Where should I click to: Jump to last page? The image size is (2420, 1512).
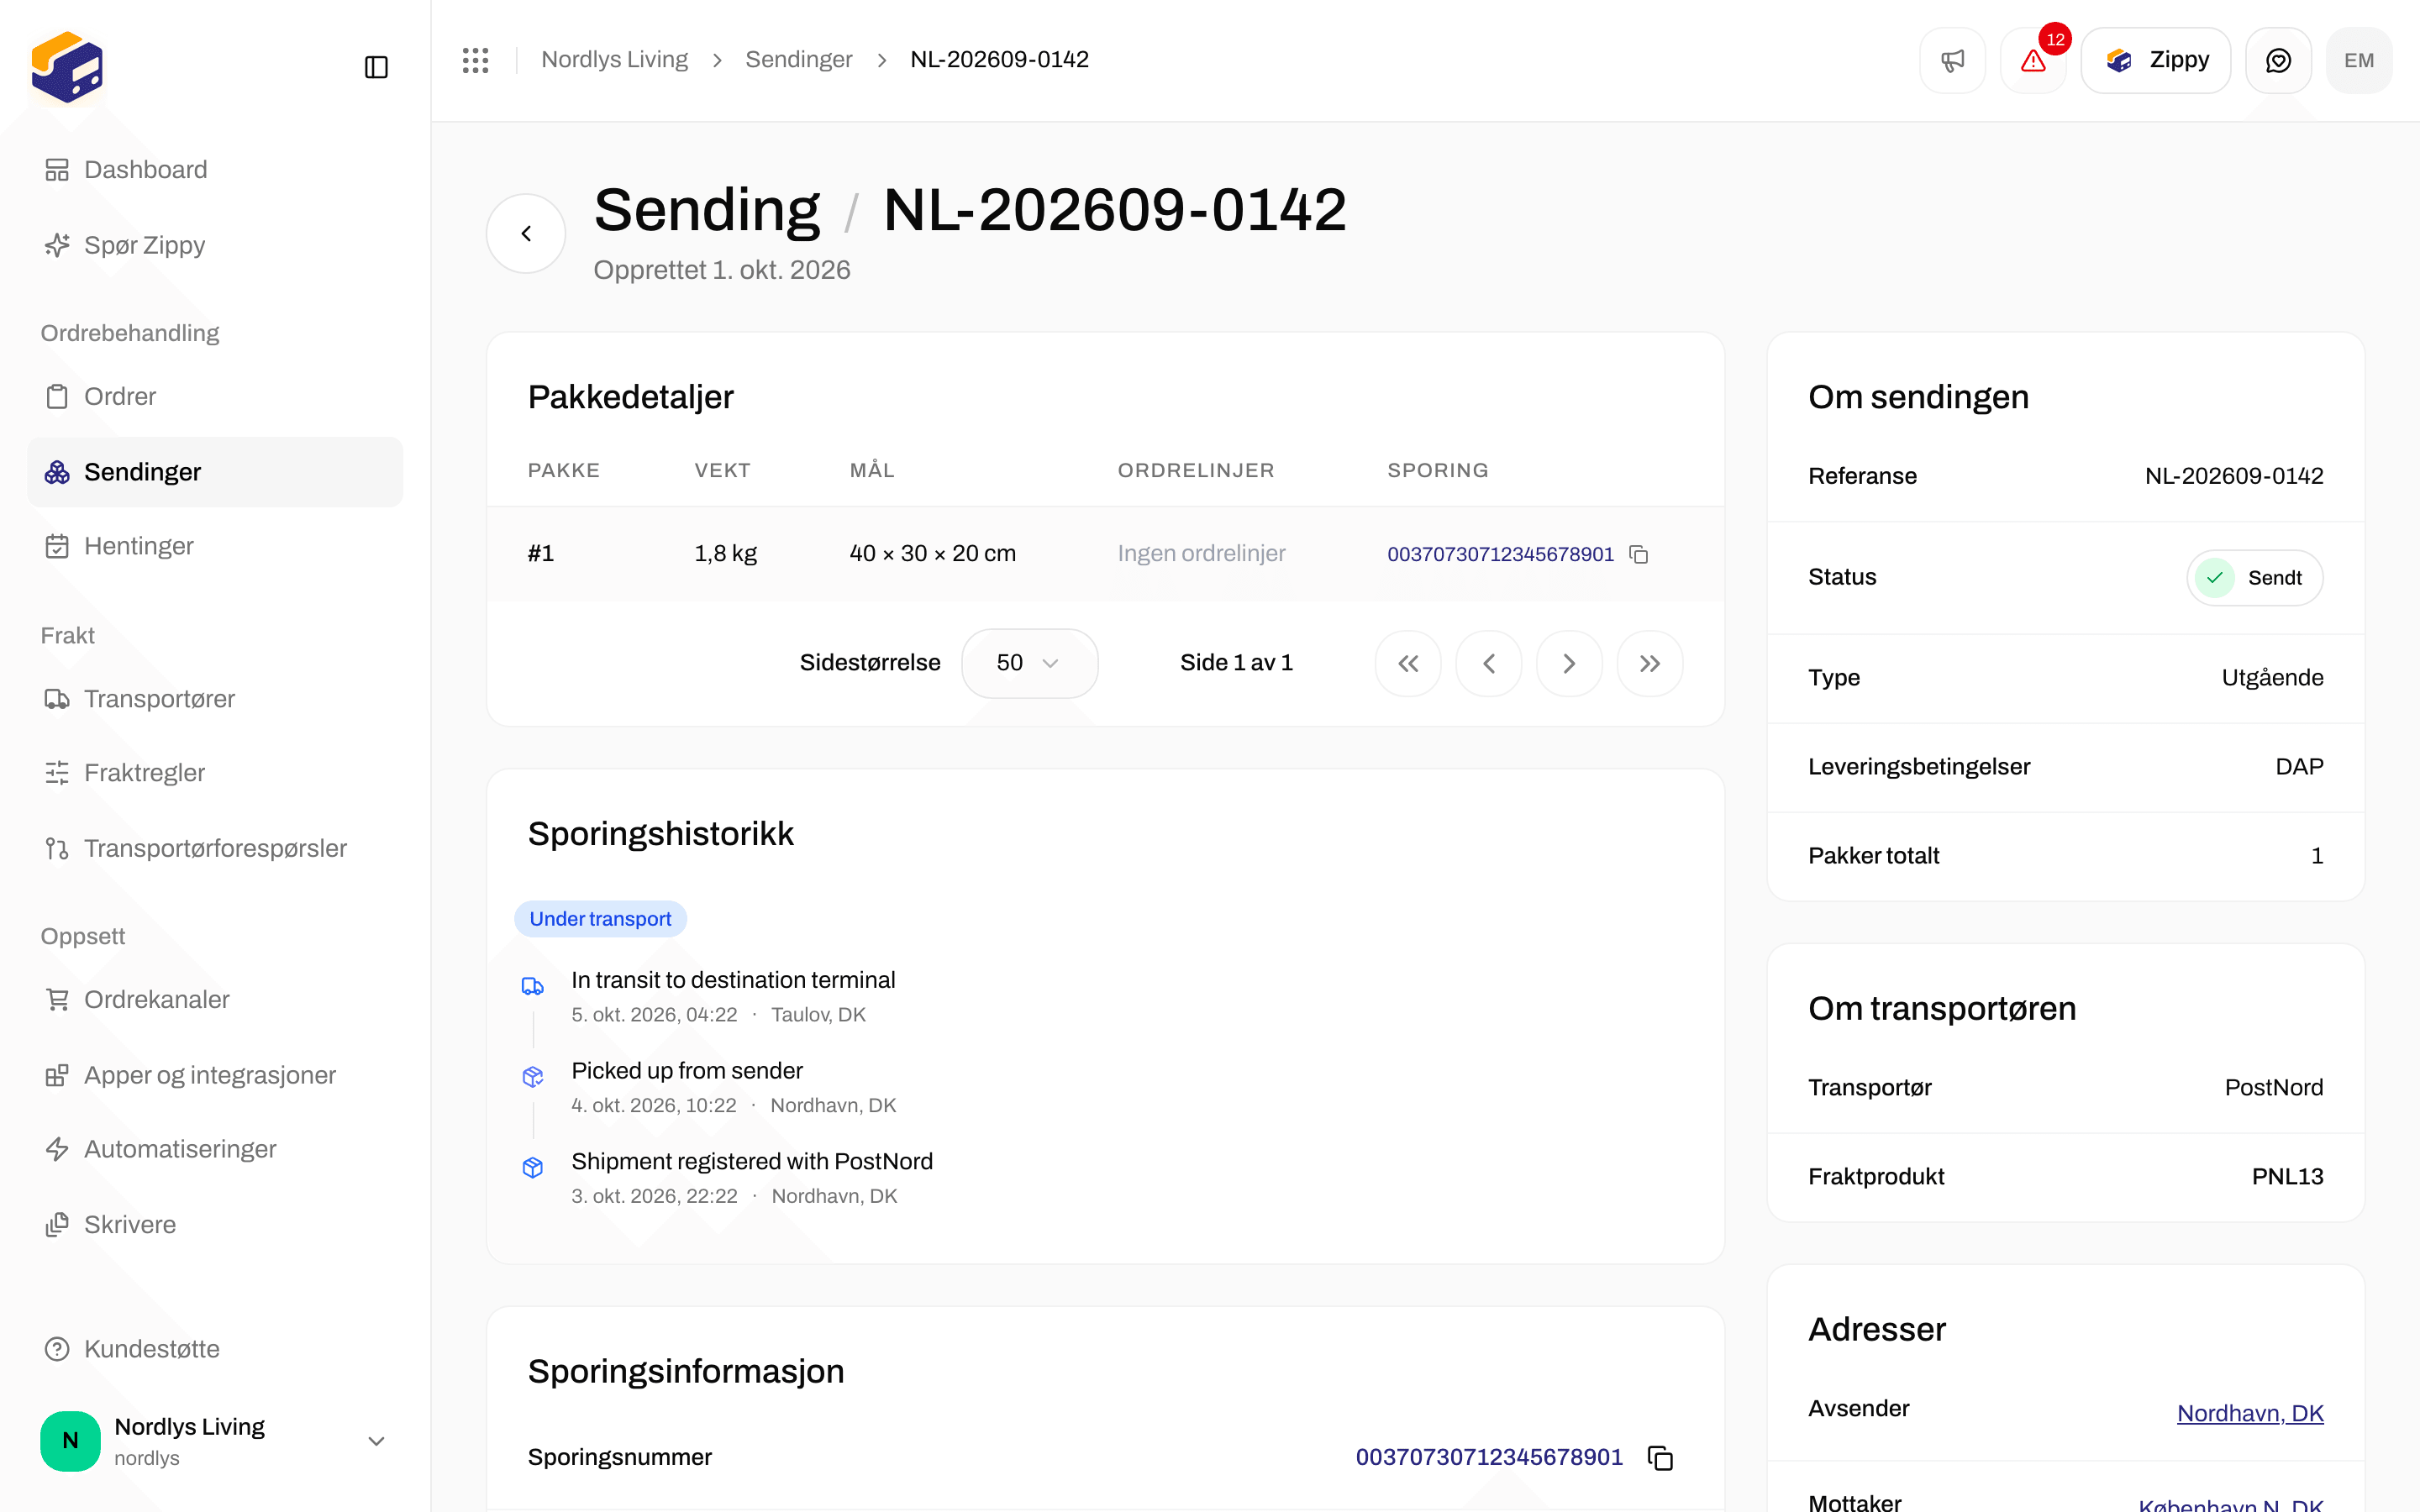pyautogui.click(x=1650, y=663)
